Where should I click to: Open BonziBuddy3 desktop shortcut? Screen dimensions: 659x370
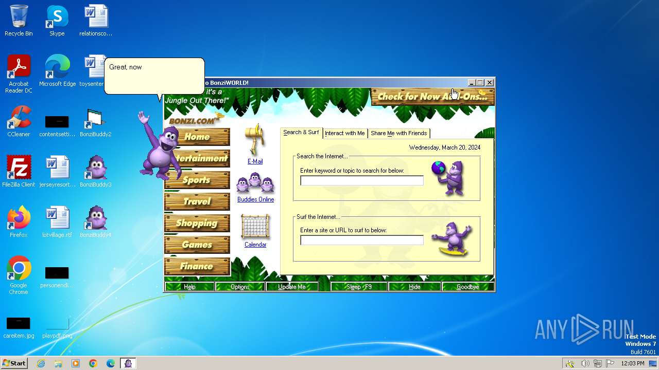pos(96,172)
